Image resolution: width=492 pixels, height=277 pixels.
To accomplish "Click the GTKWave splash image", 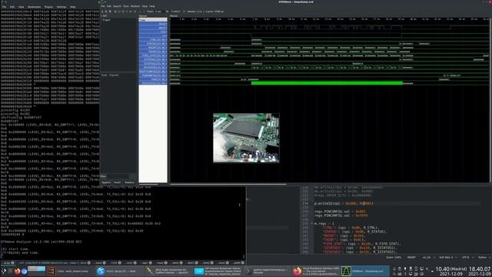I will [x=246, y=138].
